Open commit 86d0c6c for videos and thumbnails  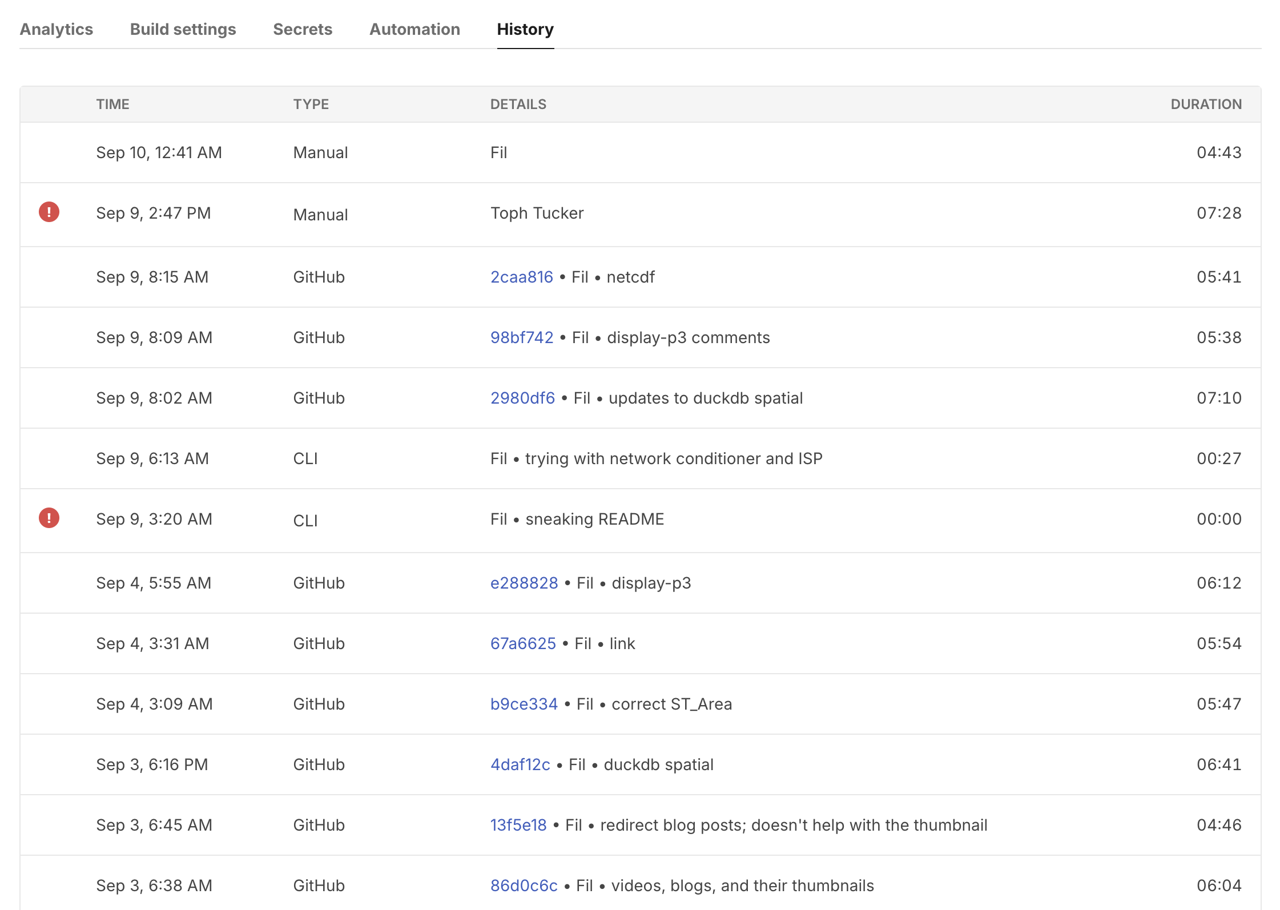point(524,885)
